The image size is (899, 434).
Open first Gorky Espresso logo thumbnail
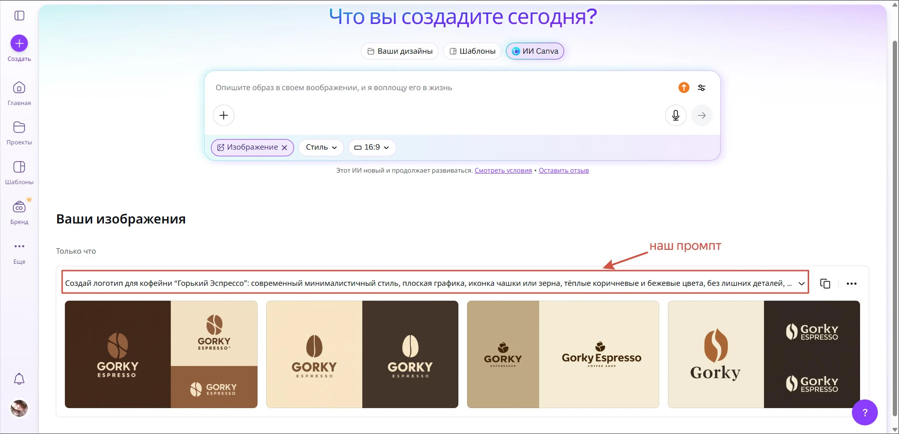coord(161,354)
